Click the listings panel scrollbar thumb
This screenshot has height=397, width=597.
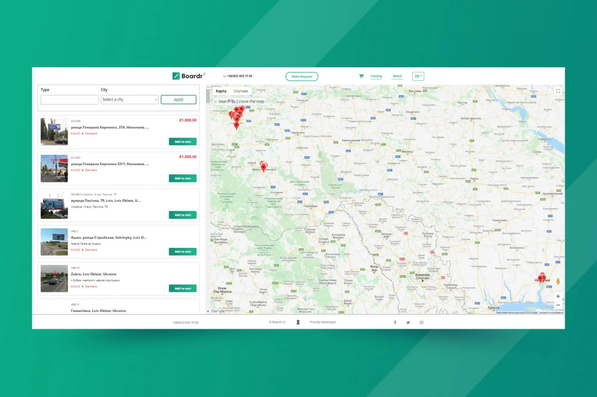coord(208,96)
